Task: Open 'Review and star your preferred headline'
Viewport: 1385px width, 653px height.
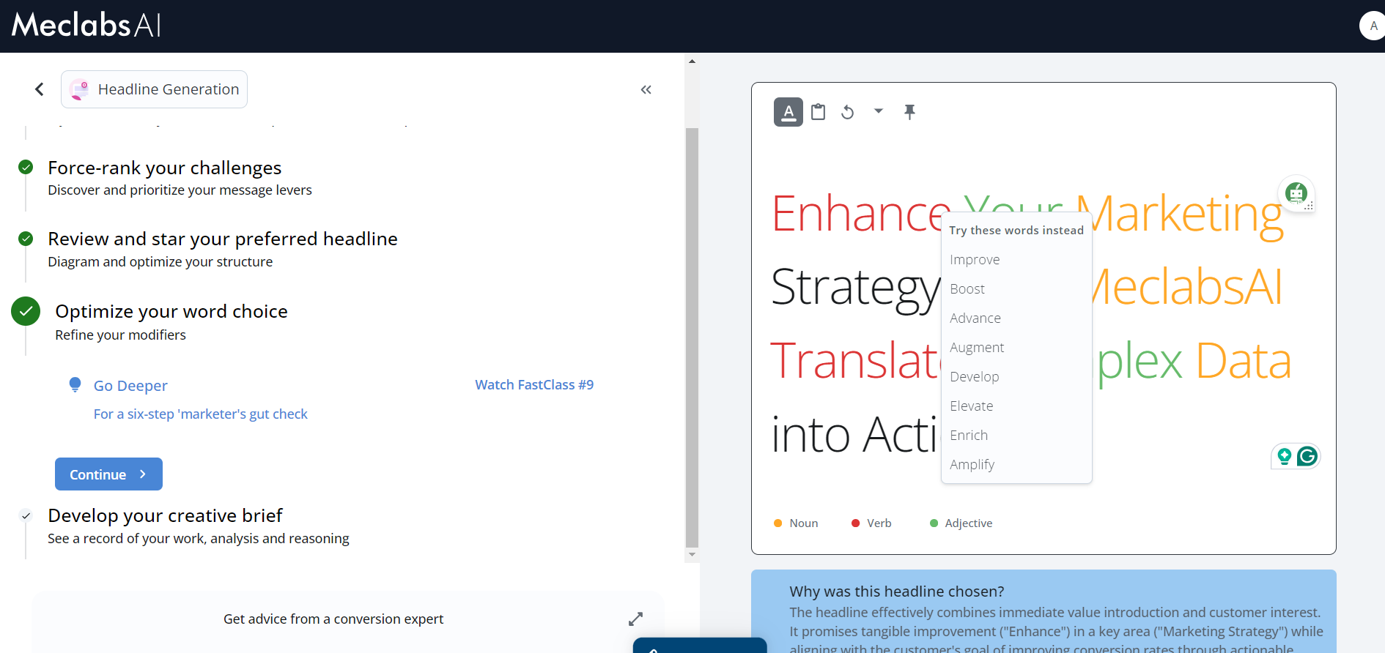Action: tap(223, 239)
